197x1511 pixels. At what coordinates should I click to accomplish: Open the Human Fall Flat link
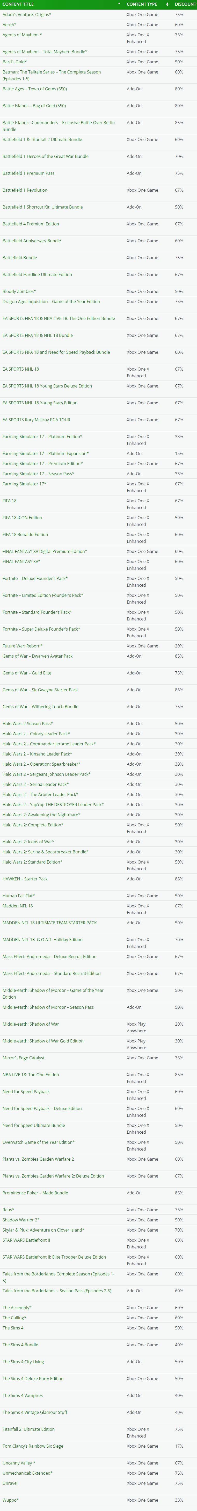coord(19,896)
